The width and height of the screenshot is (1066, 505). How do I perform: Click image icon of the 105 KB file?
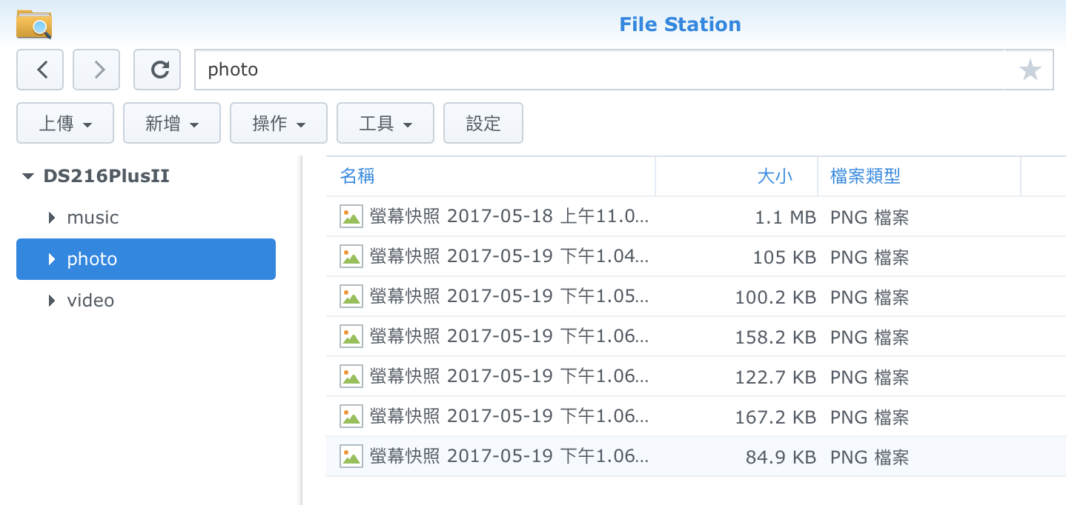351,257
